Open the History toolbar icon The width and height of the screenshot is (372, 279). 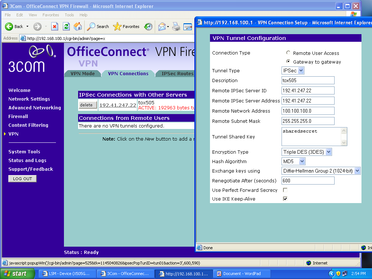[148, 27]
